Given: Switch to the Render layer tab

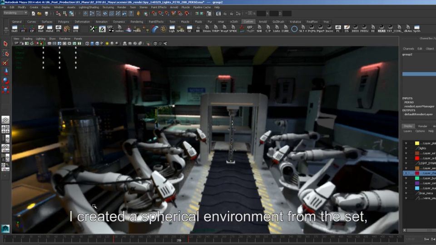Looking at the screenshot, I should [x=422, y=126].
